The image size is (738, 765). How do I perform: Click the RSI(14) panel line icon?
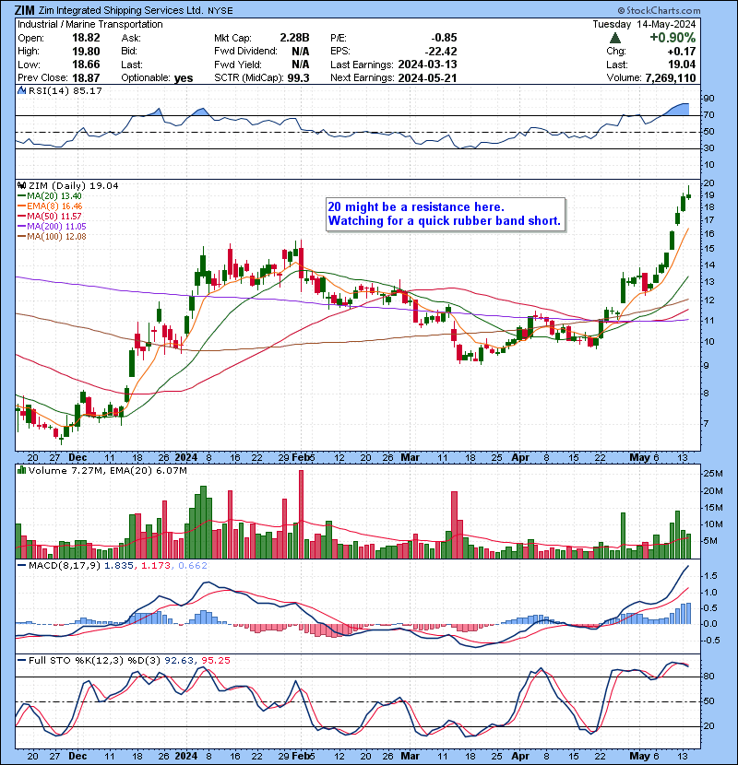[21, 90]
